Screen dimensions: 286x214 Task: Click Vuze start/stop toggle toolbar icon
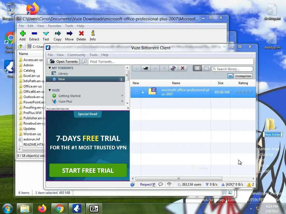point(173,68)
